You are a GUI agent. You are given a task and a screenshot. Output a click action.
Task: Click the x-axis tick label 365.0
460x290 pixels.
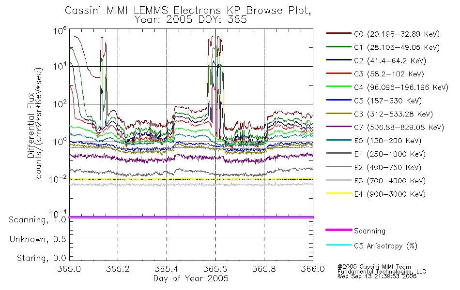[69, 269]
